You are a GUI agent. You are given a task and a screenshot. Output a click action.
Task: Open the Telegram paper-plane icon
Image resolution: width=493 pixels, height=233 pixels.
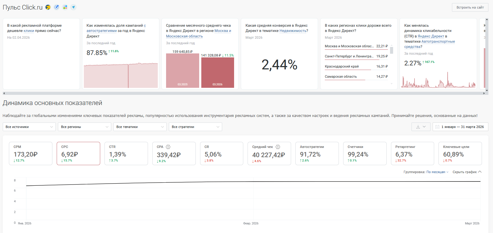(73, 7)
